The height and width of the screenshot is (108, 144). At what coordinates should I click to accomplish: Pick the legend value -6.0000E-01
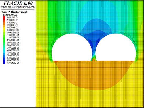[x=13, y=60]
